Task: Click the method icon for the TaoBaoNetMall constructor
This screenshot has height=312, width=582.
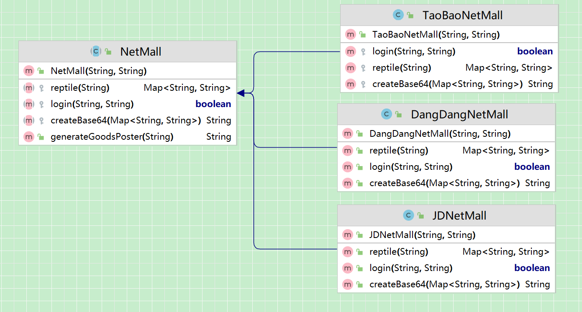Action: pos(351,34)
